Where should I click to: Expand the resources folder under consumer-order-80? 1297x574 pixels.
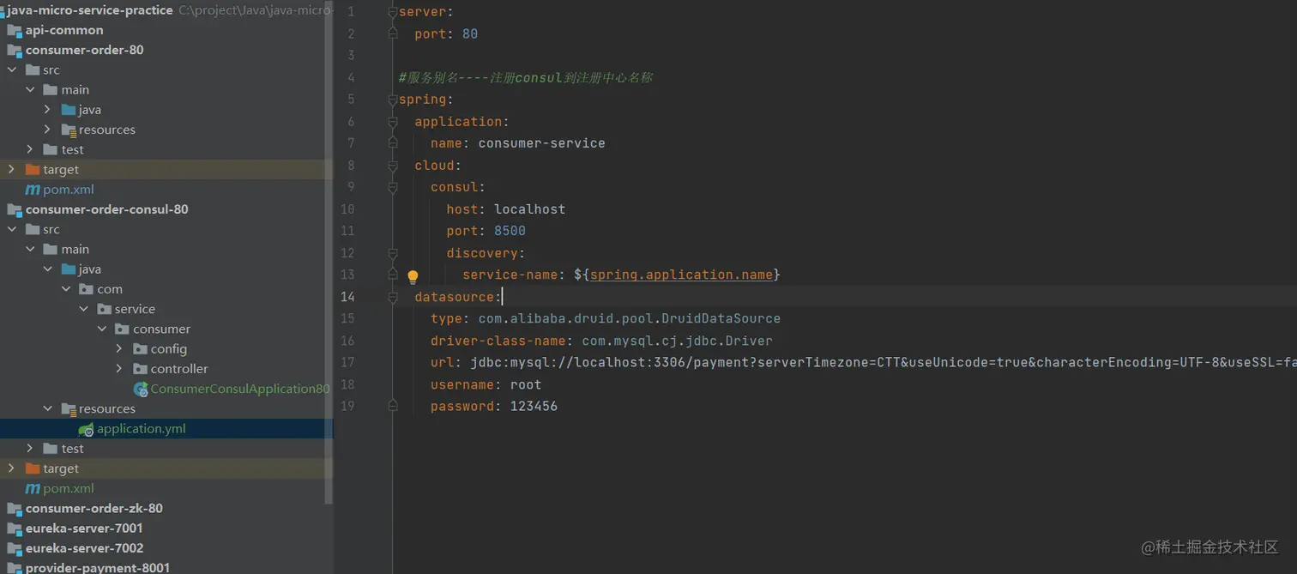[x=48, y=130]
